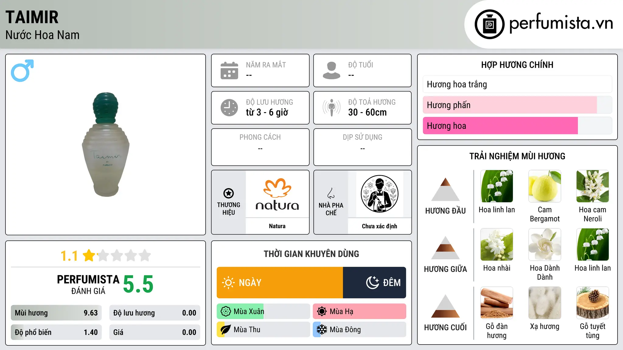Click the gold star rating icon
Screen dimensions: 623x350
pyautogui.click(x=89, y=255)
